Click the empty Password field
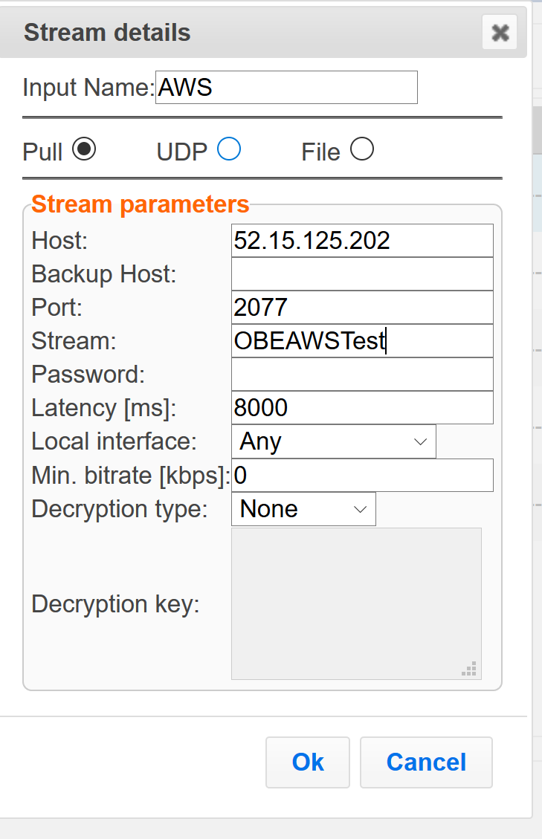The height and width of the screenshot is (839, 542). 363,374
